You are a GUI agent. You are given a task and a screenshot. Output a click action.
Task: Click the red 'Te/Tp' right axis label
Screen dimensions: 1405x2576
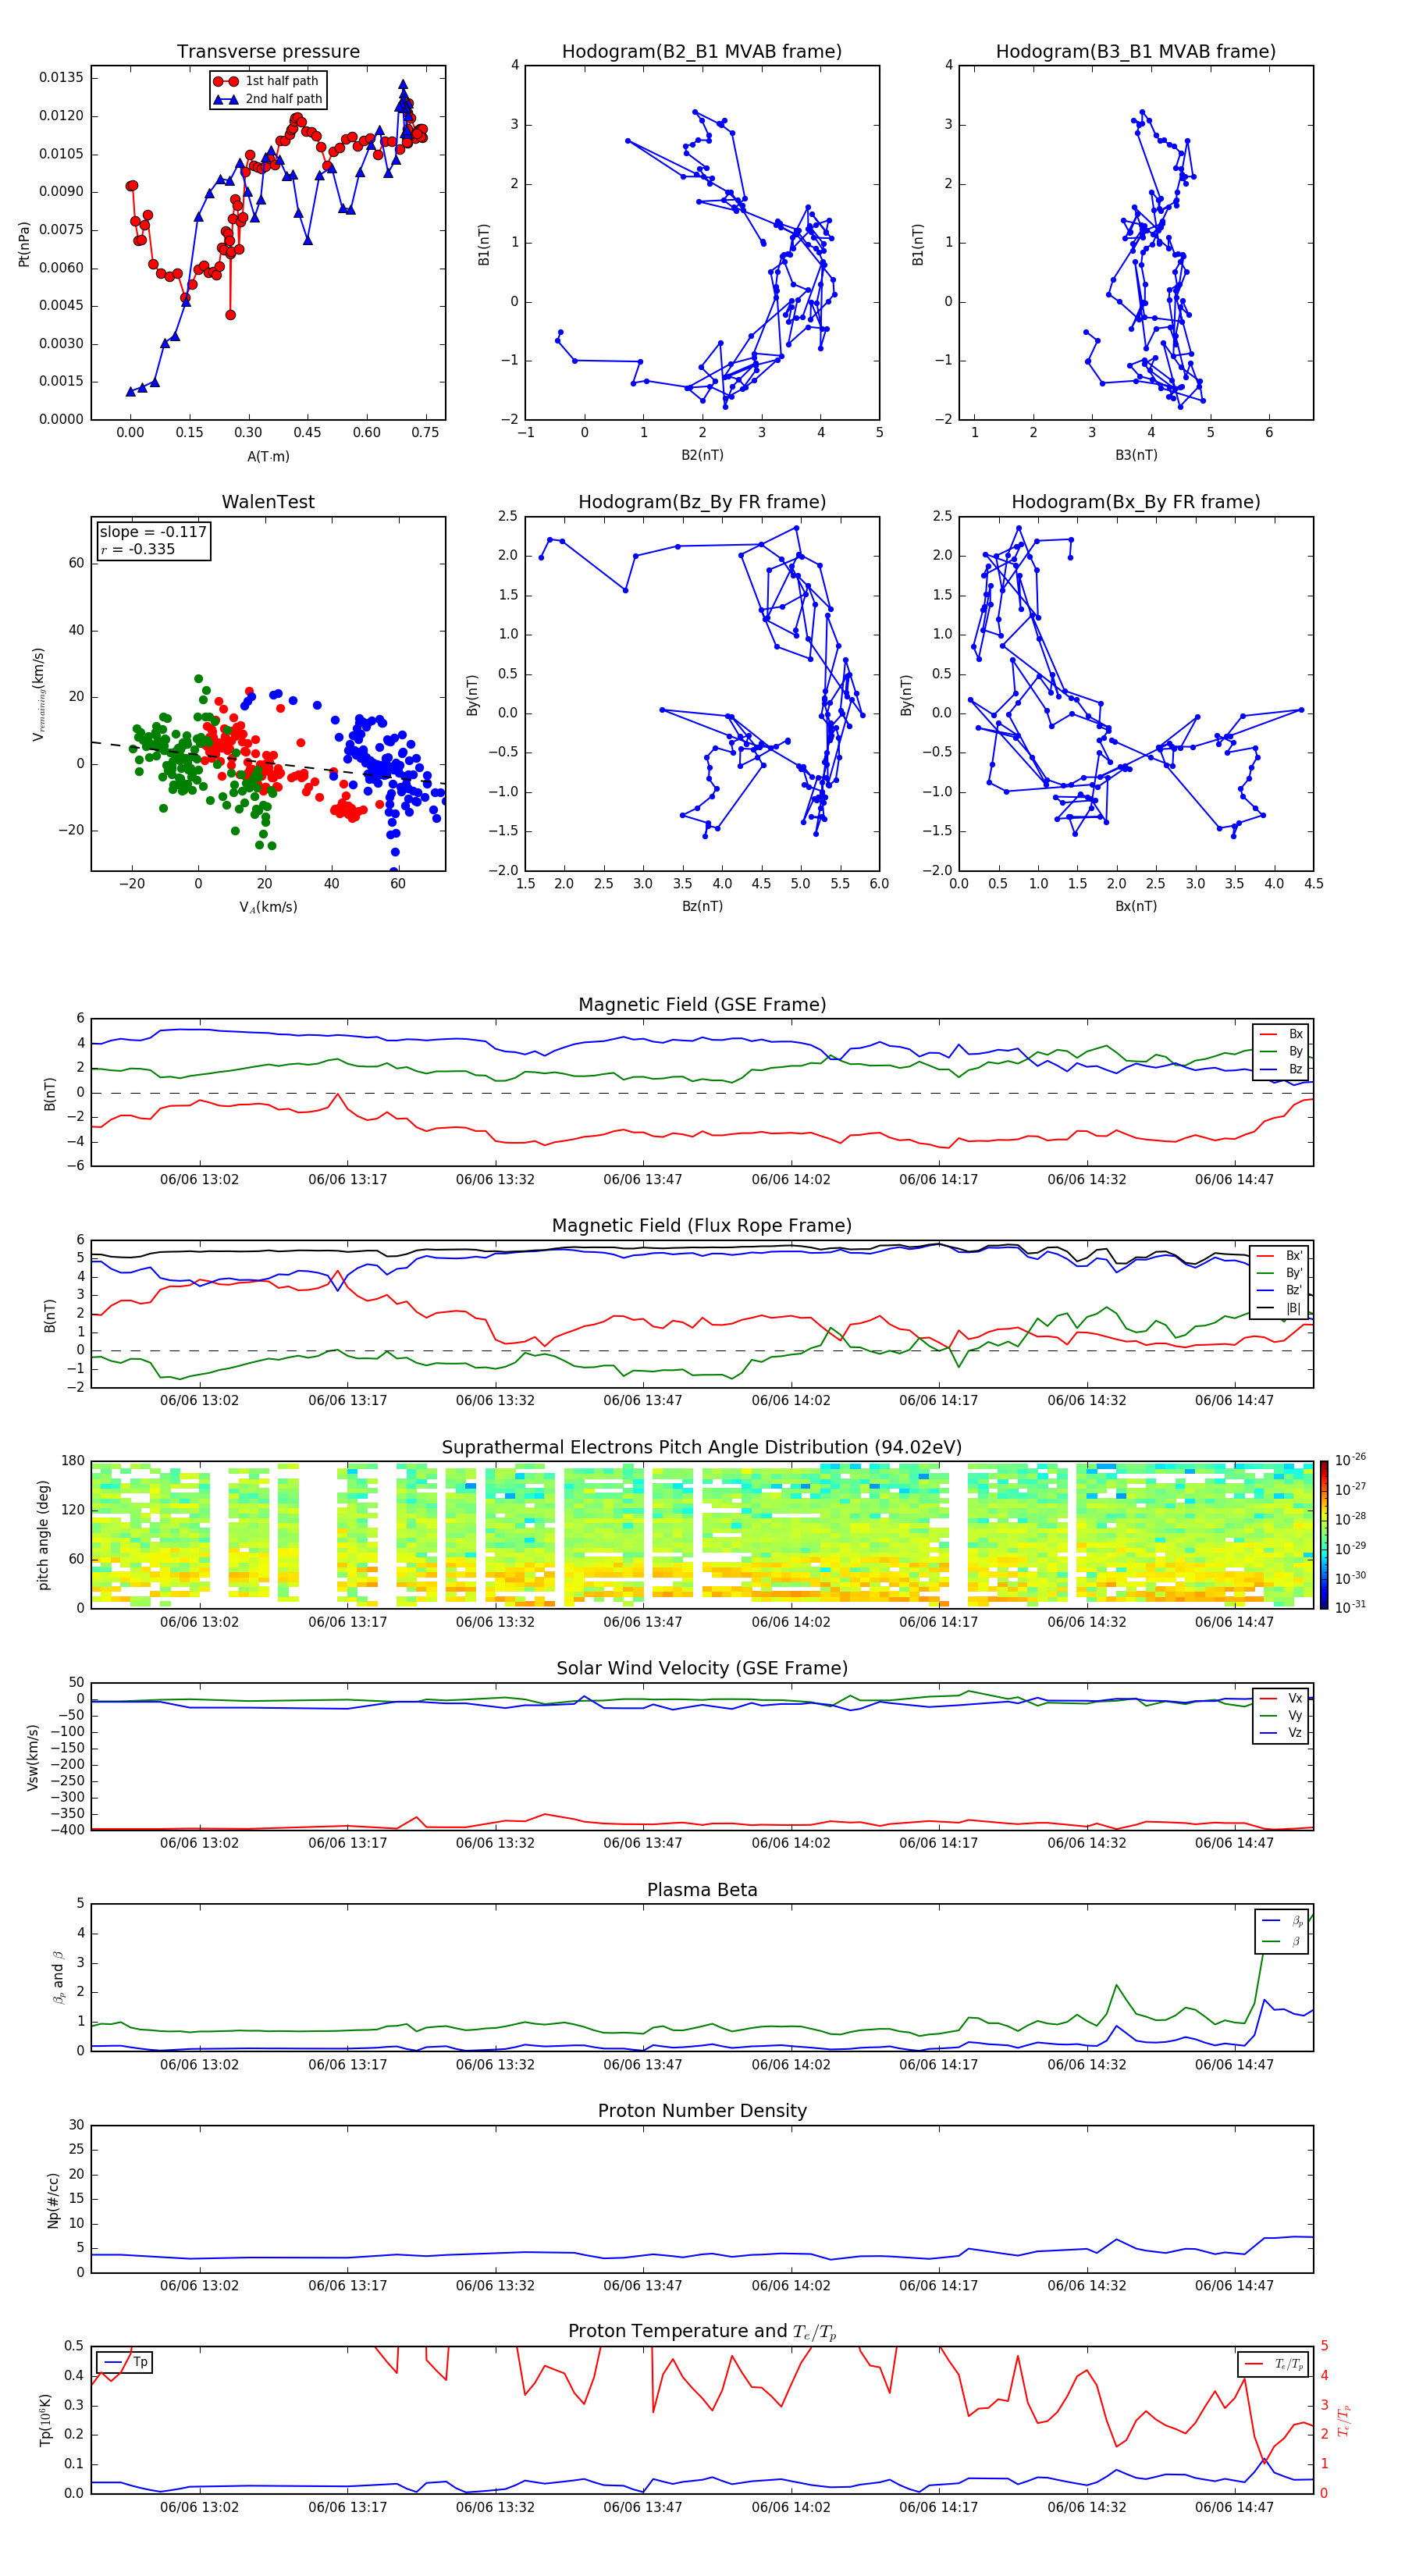tap(1343, 2421)
